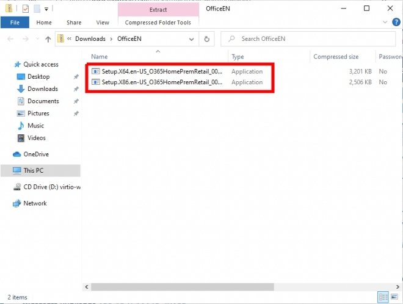Go up one folder level
Image resolution: width=403 pixels, height=304 pixels.
(x=48, y=39)
